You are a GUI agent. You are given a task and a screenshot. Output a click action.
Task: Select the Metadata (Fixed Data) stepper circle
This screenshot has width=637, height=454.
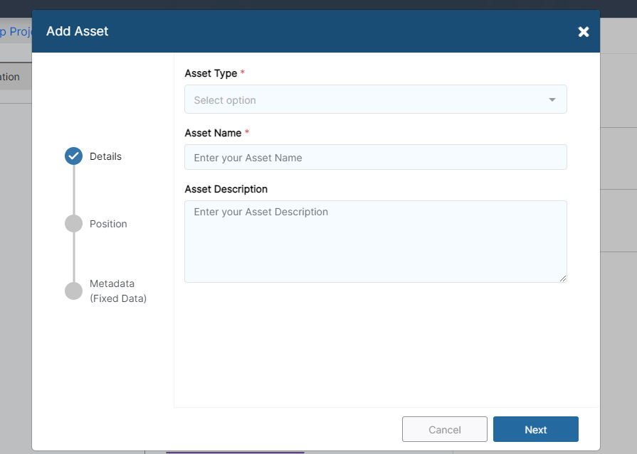click(73, 291)
